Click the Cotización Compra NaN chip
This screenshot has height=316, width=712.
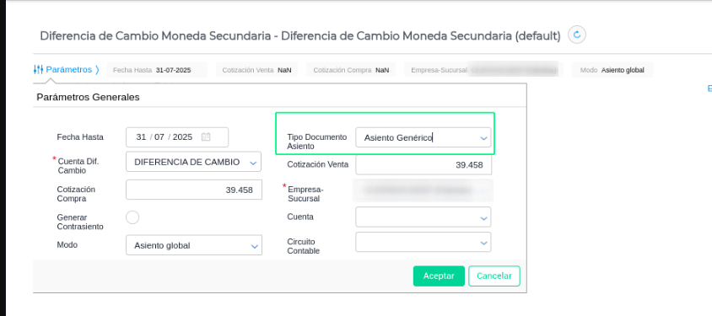pos(351,70)
